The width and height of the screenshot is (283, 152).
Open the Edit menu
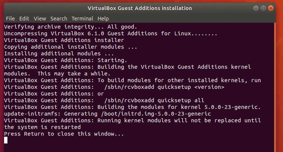tap(24, 19)
